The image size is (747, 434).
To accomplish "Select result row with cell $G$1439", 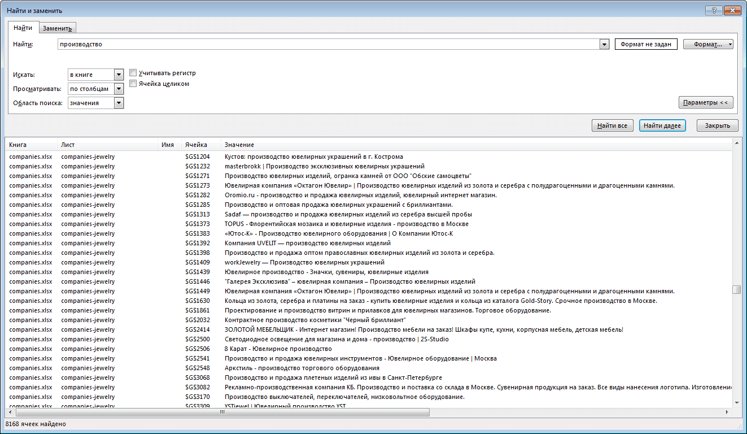I will [369, 272].
